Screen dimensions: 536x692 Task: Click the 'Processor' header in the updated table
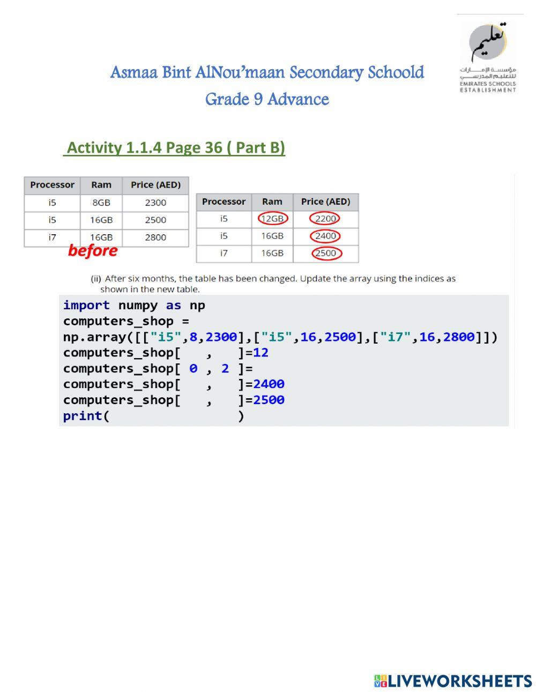pyautogui.click(x=224, y=202)
